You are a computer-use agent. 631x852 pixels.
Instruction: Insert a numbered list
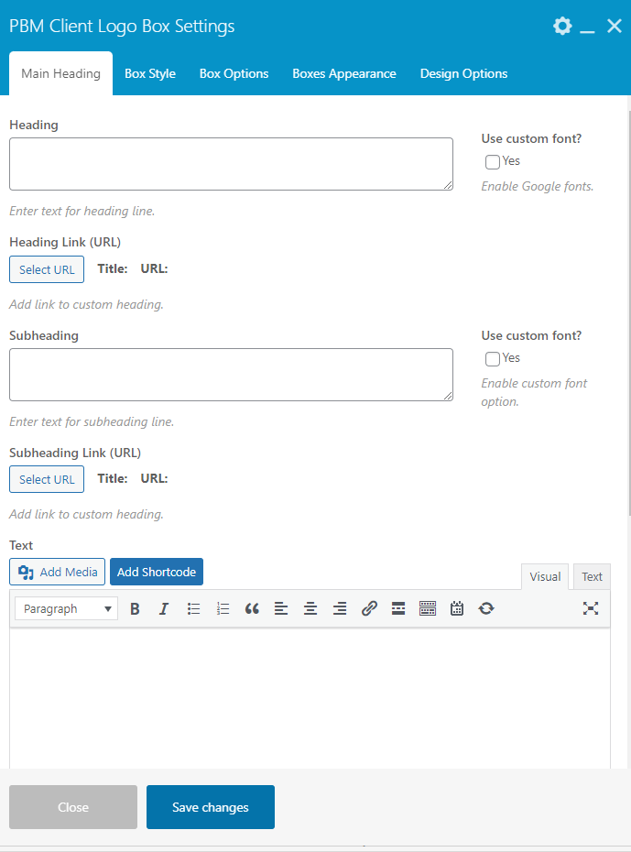click(x=223, y=608)
